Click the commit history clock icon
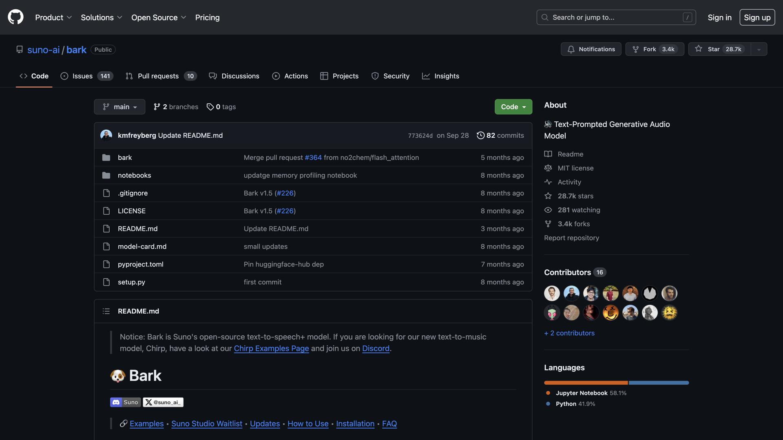783x440 pixels. (480, 135)
